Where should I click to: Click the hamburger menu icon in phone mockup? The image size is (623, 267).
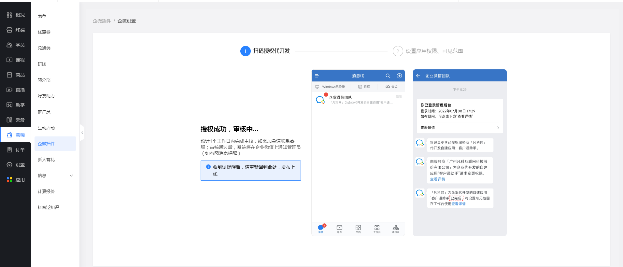317,76
